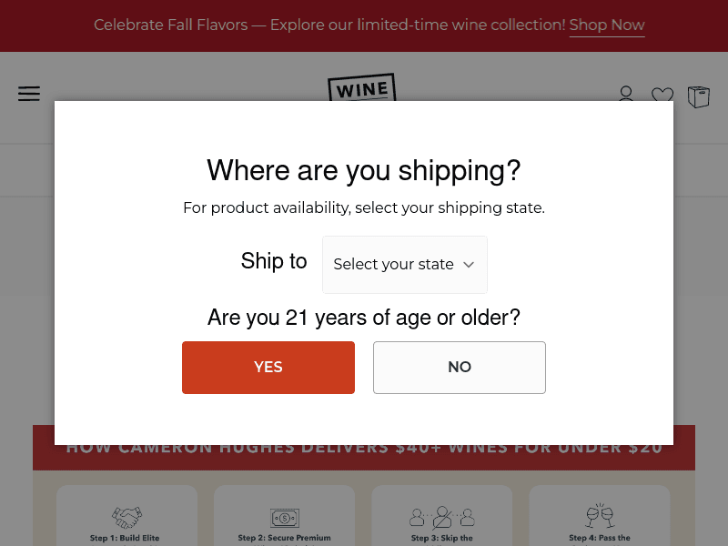Open the user account icon
Viewport: 728px width, 546px height.
pyautogui.click(x=626, y=94)
